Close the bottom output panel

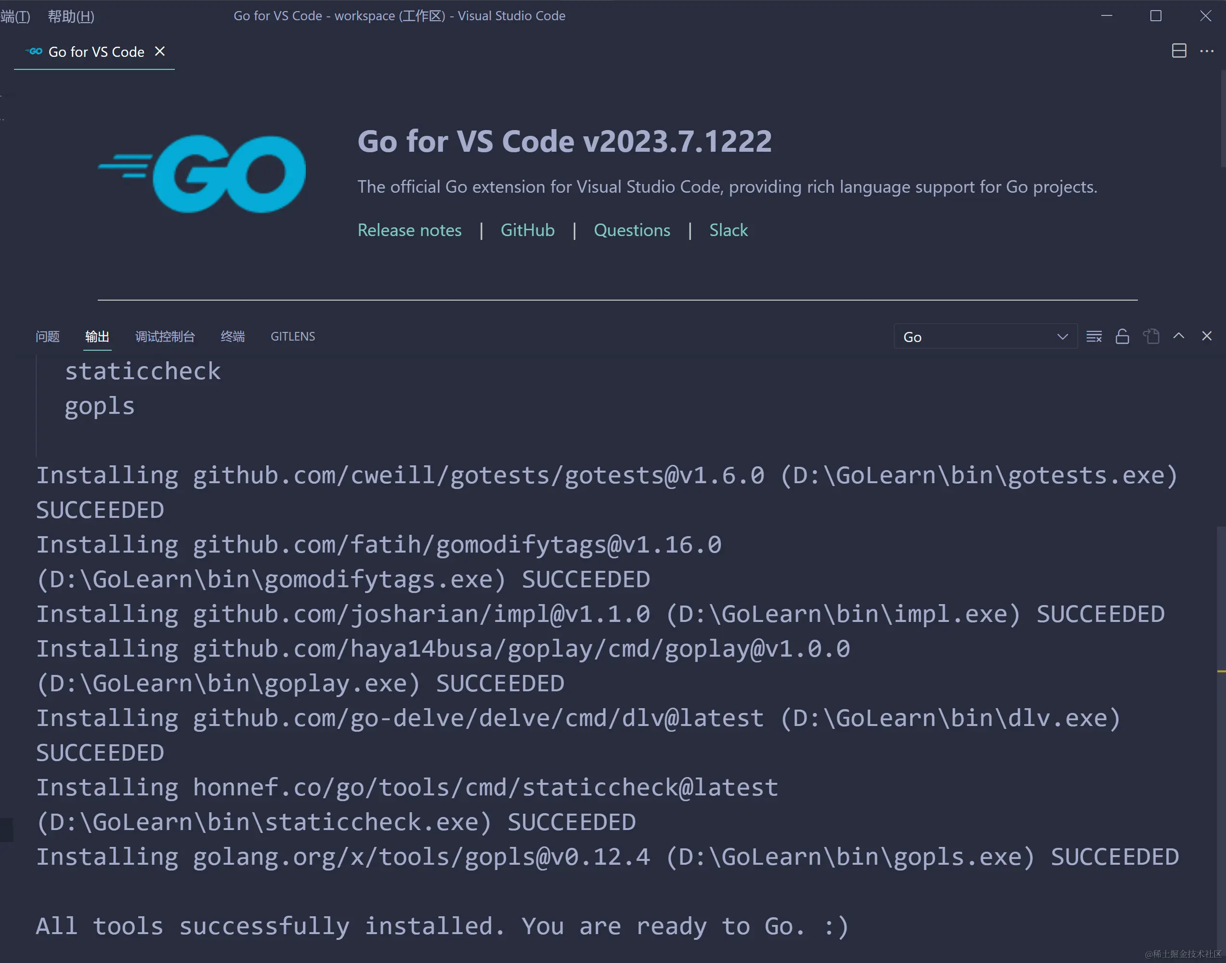[x=1206, y=336]
